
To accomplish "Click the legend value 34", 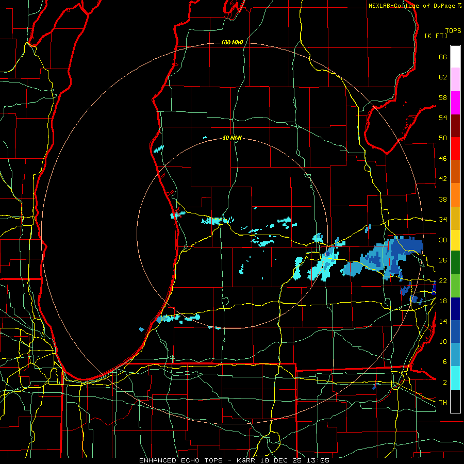I will pyautogui.click(x=443, y=220).
